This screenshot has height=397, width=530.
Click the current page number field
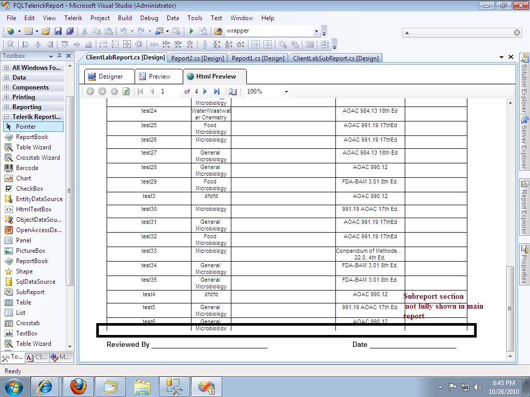pos(169,91)
